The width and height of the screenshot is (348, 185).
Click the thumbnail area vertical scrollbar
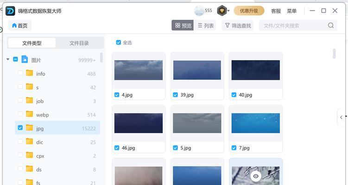(334, 54)
